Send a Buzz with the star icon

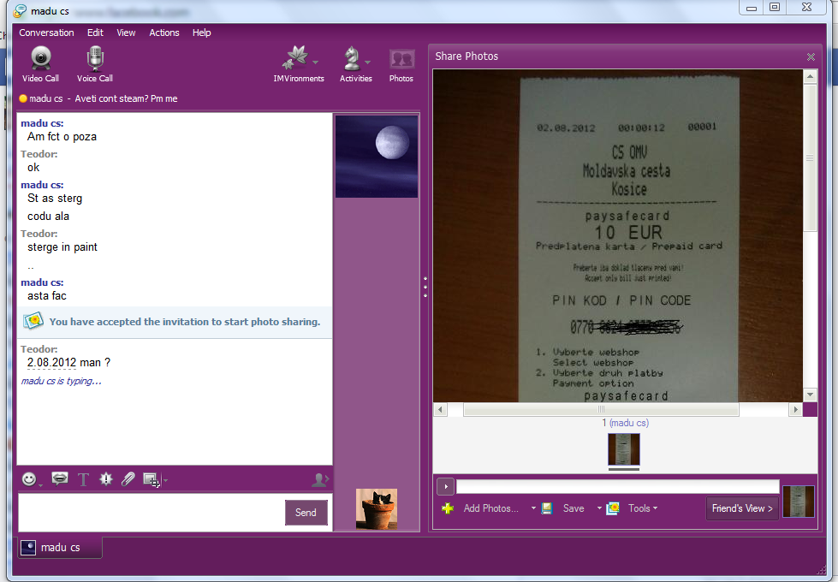(x=106, y=478)
